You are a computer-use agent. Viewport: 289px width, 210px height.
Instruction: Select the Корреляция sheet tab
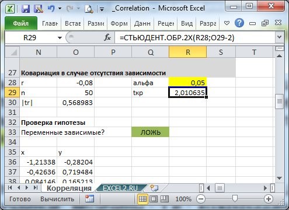click(69, 188)
